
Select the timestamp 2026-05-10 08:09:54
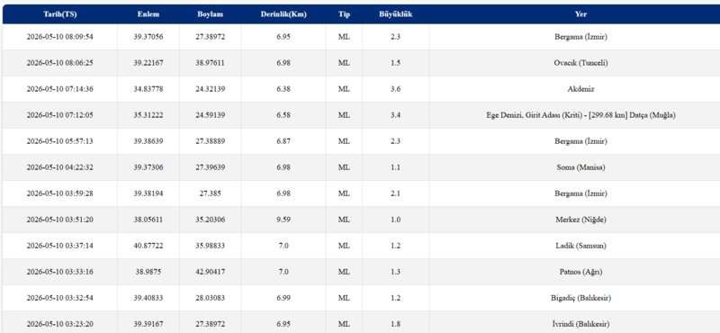59,37
